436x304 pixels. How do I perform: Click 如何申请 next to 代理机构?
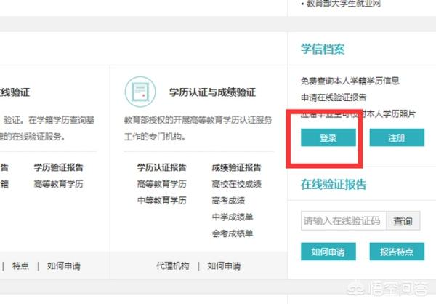click(x=224, y=266)
